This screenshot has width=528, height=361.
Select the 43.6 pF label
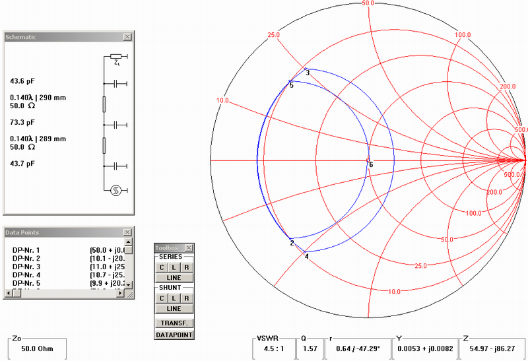(x=22, y=81)
